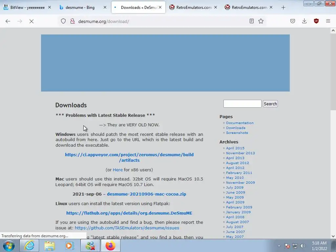Open the Firefox downloads panel
The image size is (336, 252).
point(304,21)
